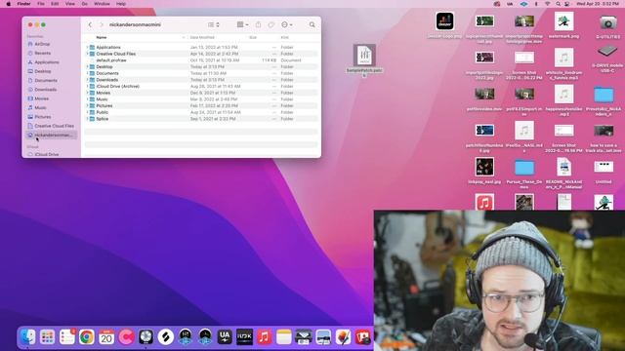Open Spotlight search in menu bar

[558, 4]
